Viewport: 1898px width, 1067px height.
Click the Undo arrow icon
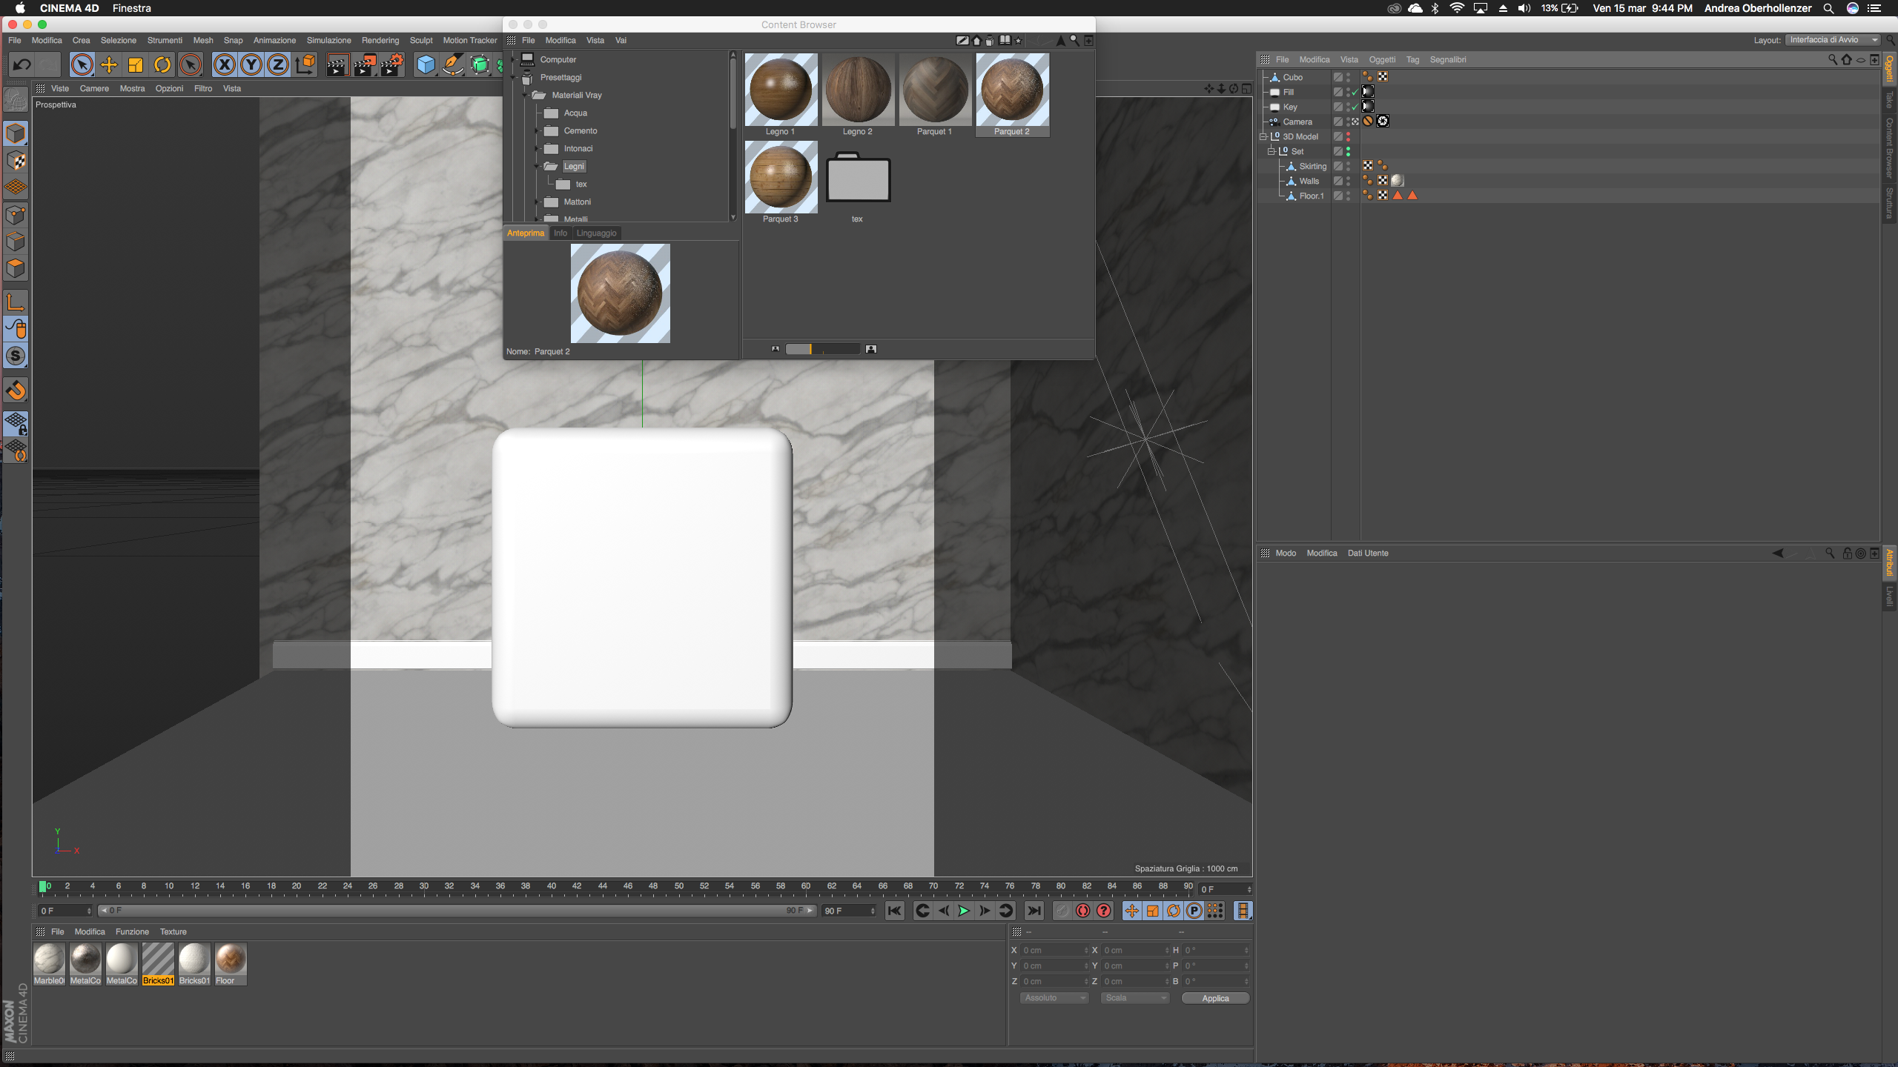(x=22, y=65)
